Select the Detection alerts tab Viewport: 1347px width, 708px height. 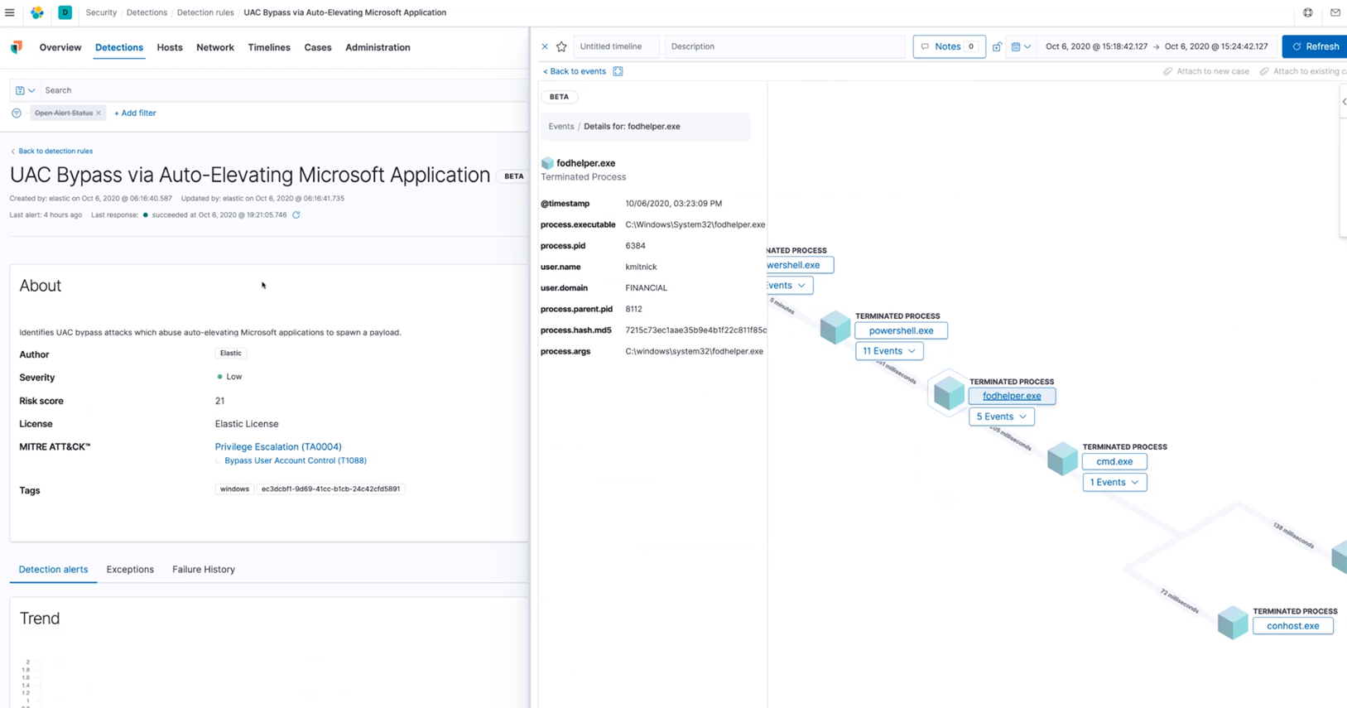(x=53, y=569)
